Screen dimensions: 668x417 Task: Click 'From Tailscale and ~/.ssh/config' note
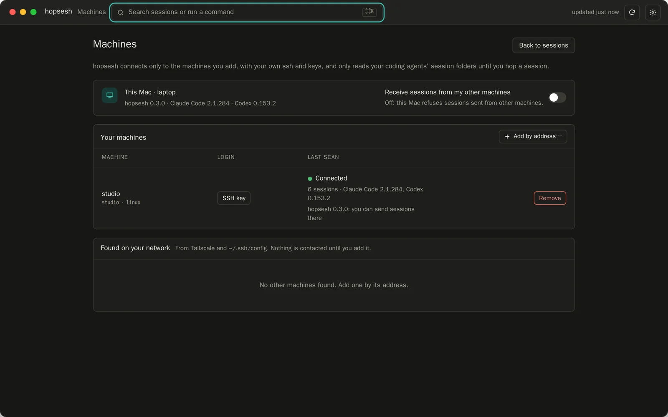[x=273, y=248]
